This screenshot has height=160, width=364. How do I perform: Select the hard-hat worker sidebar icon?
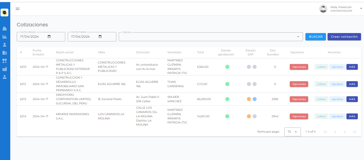(x=5, y=45)
